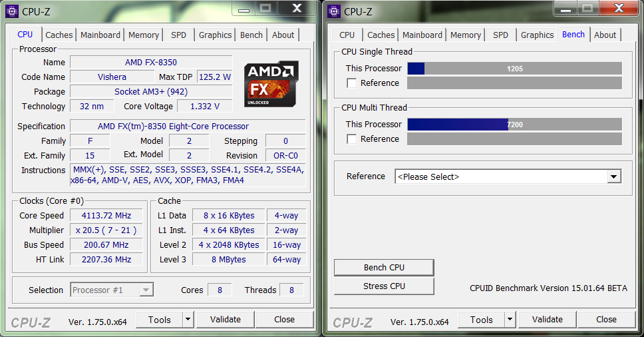The height and width of the screenshot is (337, 644).
Task: Close the right CPU-Z window with X
Action: (x=619, y=8)
